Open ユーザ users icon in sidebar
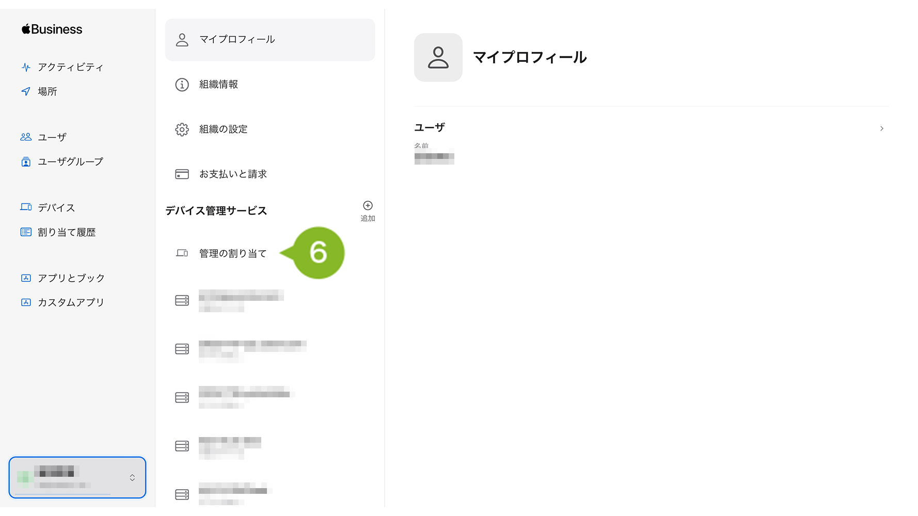This screenshot has height=516, width=918. (x=26, y=137)
